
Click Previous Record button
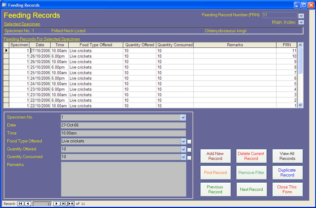click(215, 189)
